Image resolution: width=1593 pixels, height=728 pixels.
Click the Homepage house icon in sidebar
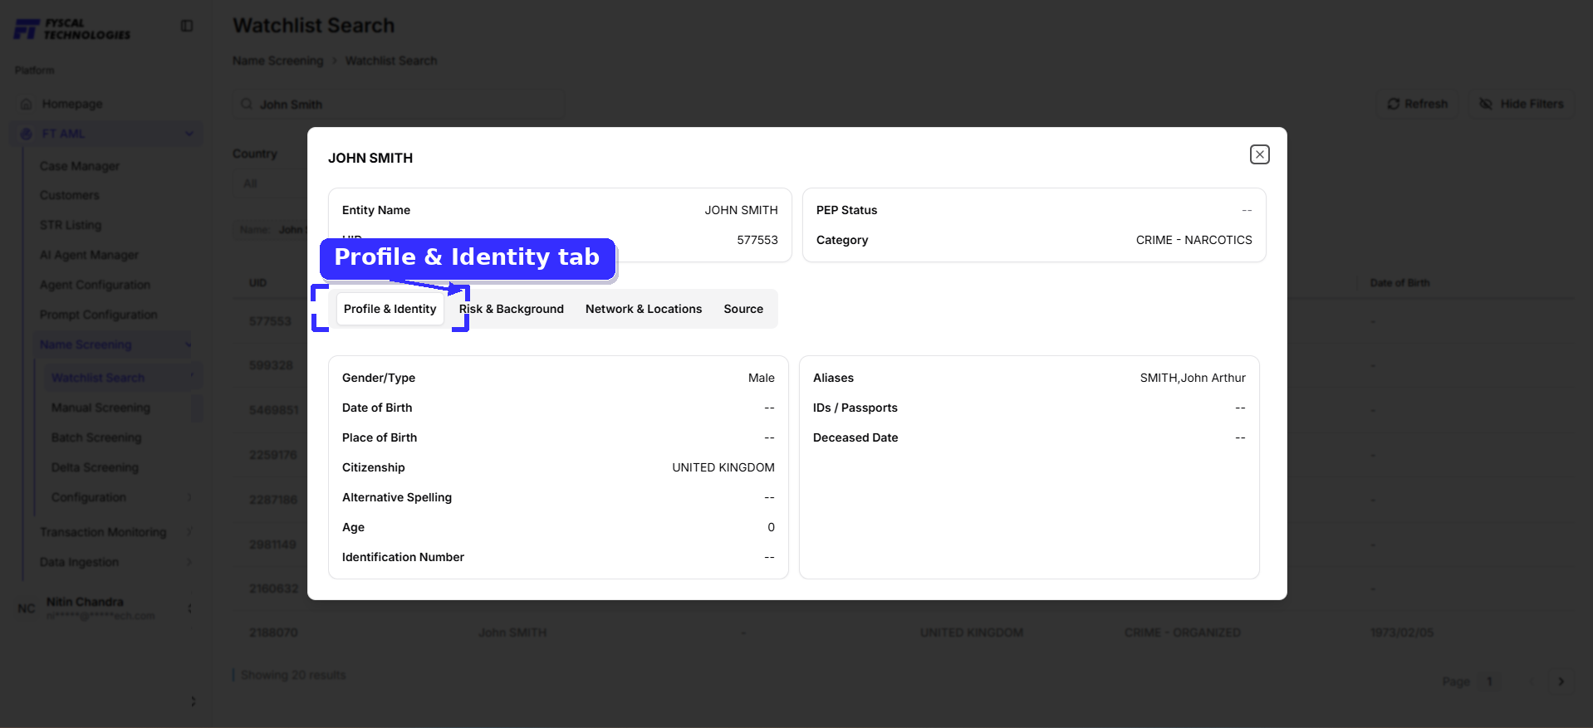tap(27, 104)
